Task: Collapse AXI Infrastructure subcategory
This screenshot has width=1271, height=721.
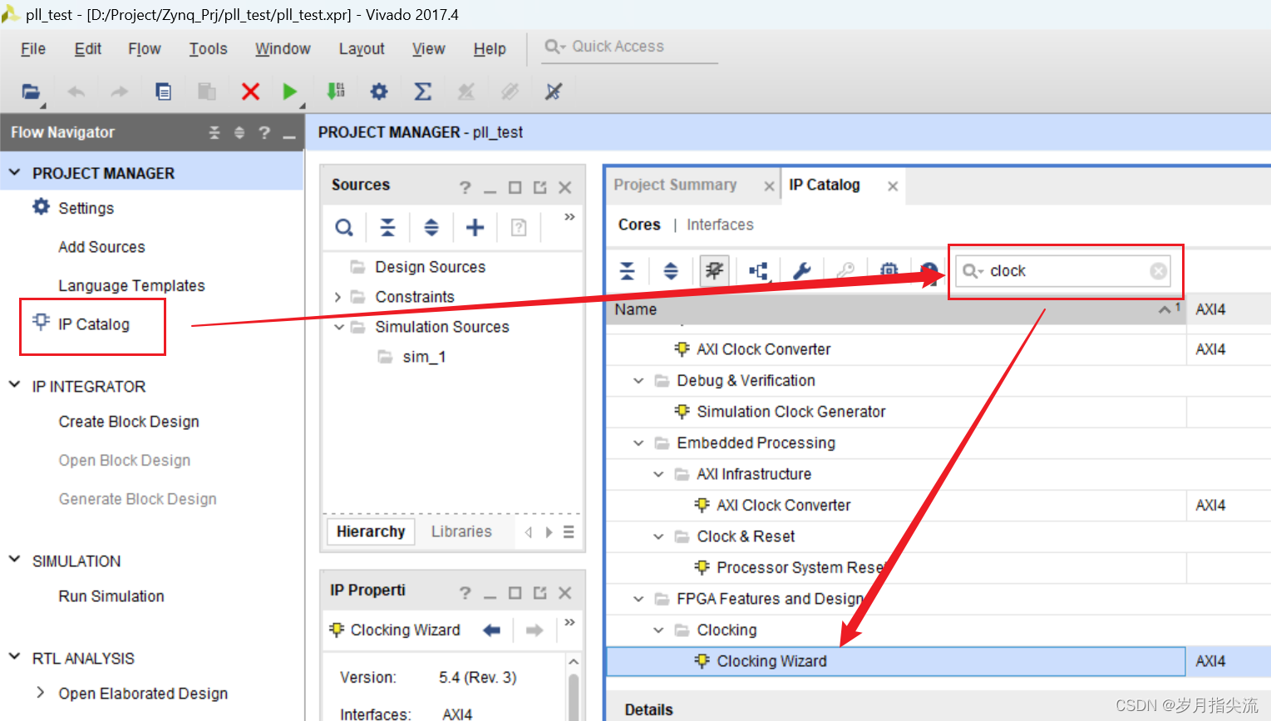Action: pyautogui.click(x=658, y=474)
